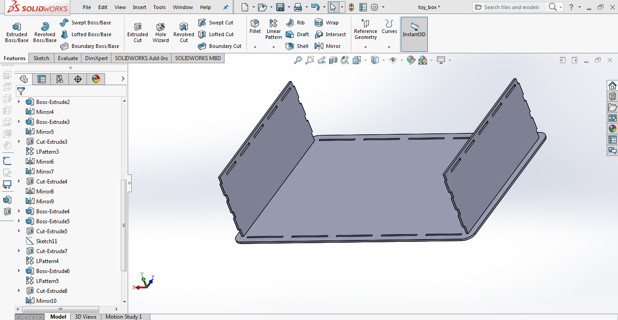Open Linear Pattern dropdown arrow

[x=273, y=47]
